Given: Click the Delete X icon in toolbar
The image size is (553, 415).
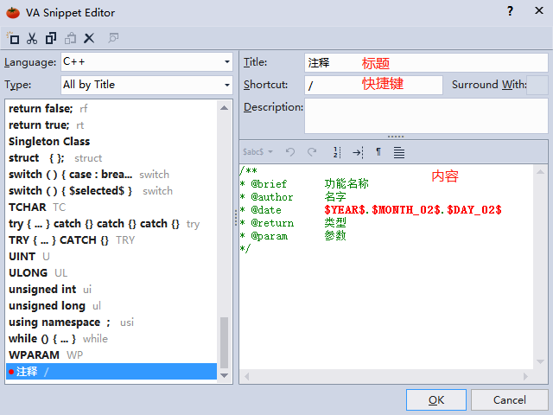Looking at the screenshot, I should point(89,38).
